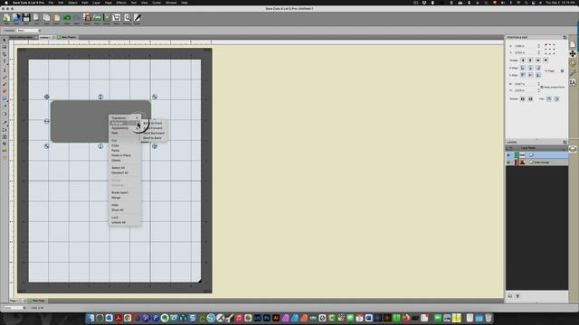Expand the Appearance submenu in context menu
This screenshot has height=325, width=579.
[125, 128]
